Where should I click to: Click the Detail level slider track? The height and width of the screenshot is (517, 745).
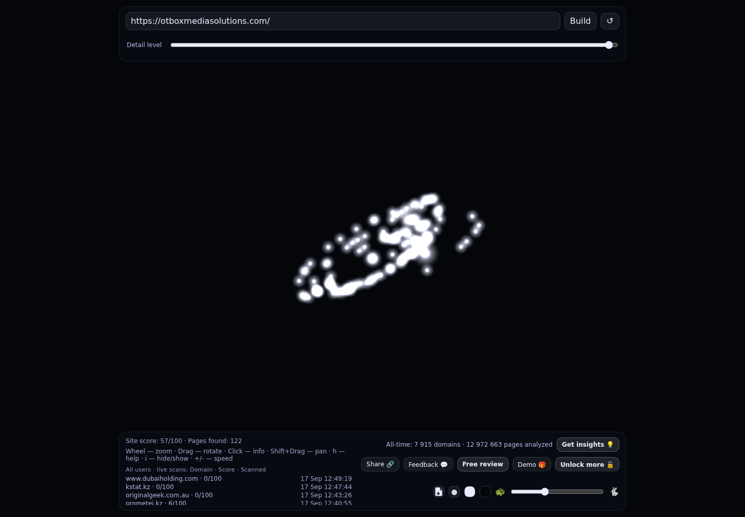pos(394,45)
